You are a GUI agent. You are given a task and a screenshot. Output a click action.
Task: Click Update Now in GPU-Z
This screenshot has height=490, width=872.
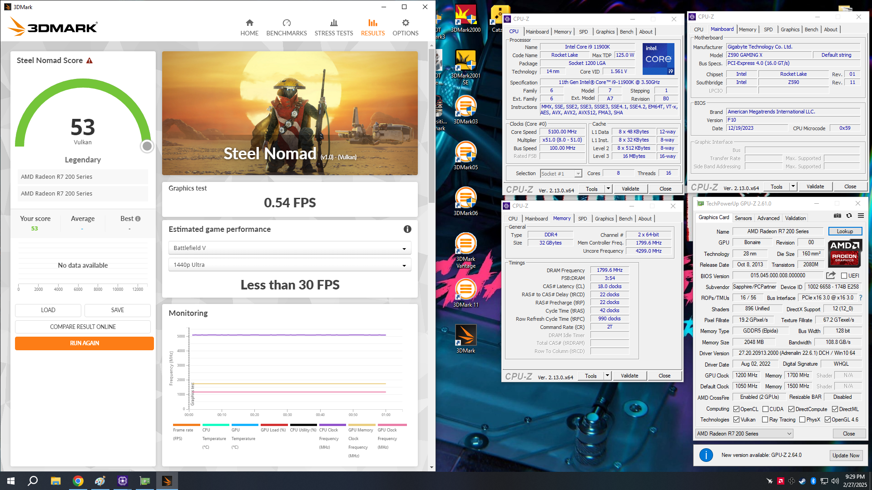click(846, 455)
